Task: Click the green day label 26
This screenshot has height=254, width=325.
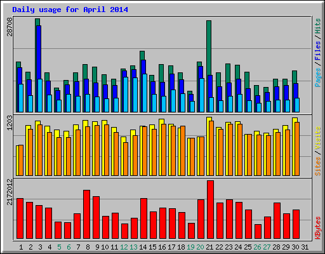Action: click(x=257, y=247)
